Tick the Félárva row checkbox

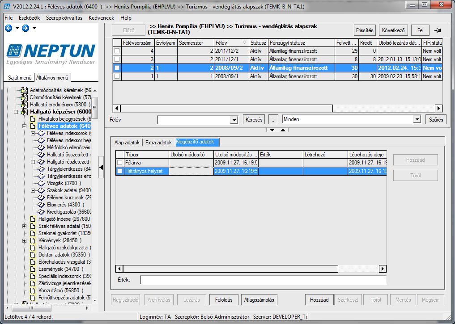[119, 163]
